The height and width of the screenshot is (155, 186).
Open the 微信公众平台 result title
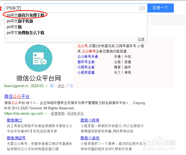(17, 96)
